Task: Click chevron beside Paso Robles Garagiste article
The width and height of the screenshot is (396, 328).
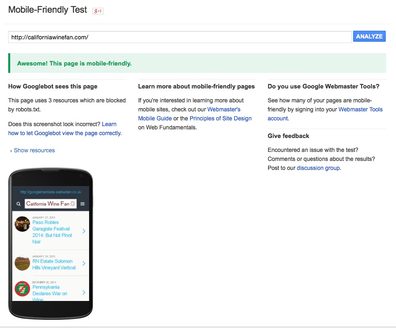Action: tap(84, 231)
